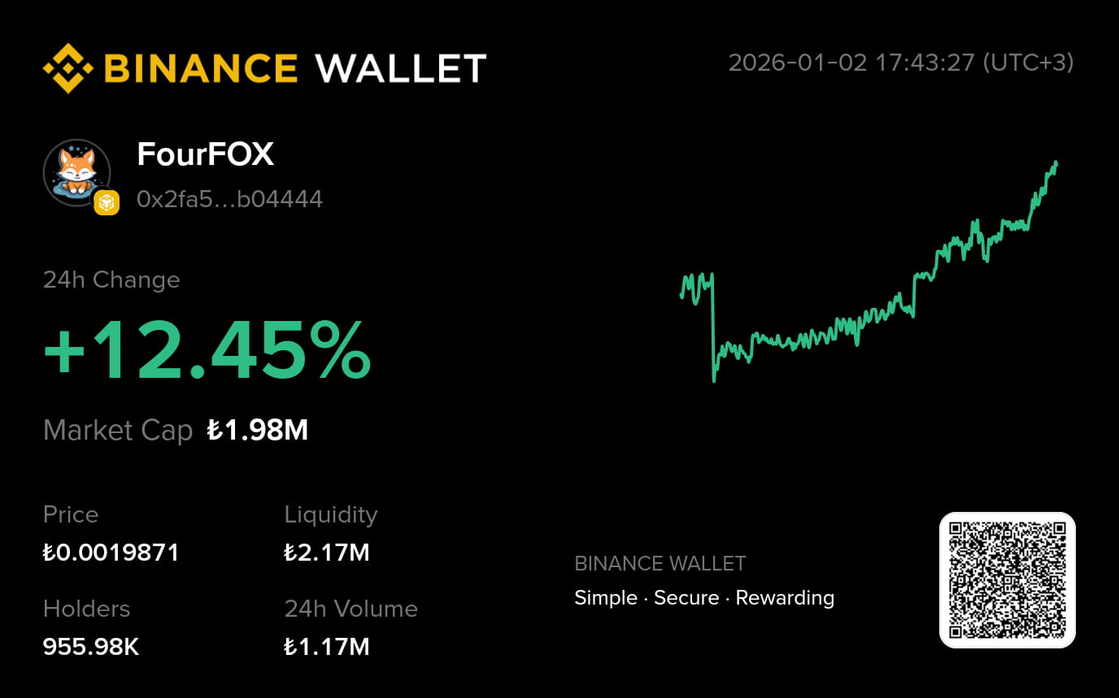Click the ₺1.17M 24h volume value
The height and width of the screenshot is (698, 1119).
(x=326, y=647)
